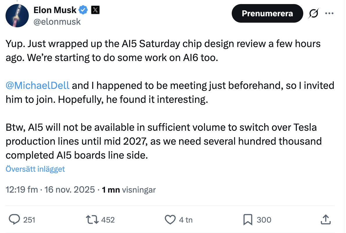Click the reply speech bubble icon
This screenshot has height=233, width=346.
14,220
